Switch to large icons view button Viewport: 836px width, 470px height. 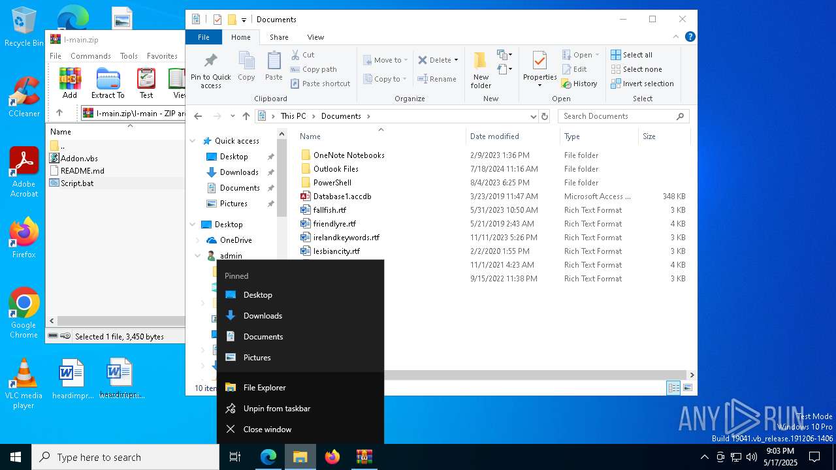[688, 388]
